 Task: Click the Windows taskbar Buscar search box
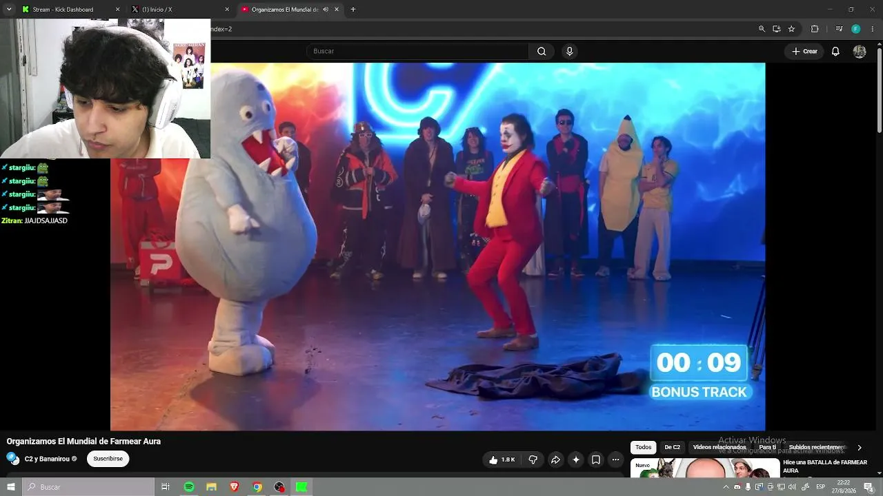[x=88, y=487]
